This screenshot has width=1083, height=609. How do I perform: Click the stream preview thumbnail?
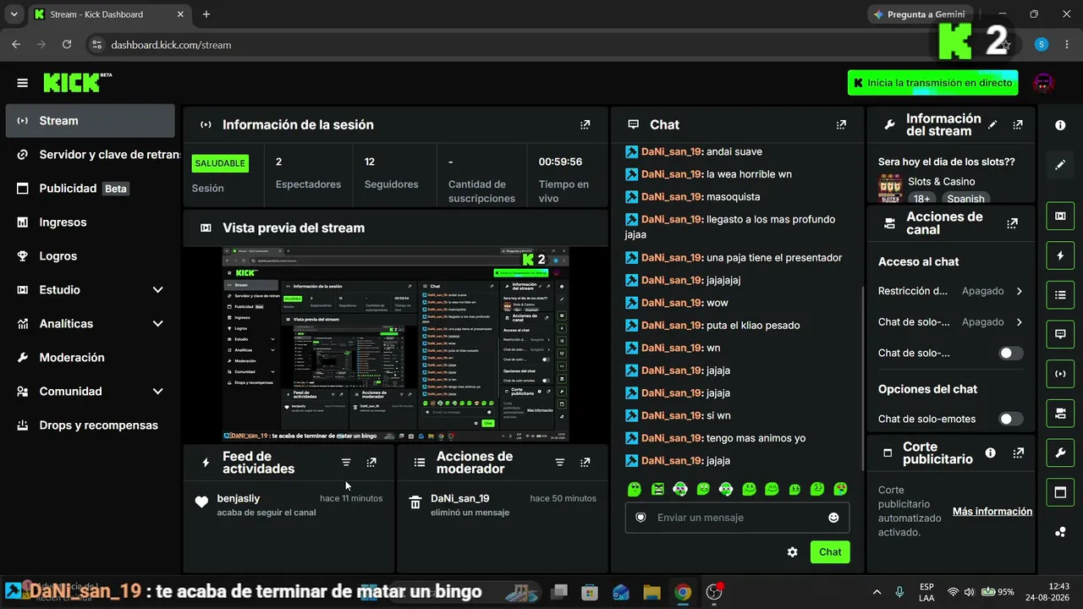(396, 344)
